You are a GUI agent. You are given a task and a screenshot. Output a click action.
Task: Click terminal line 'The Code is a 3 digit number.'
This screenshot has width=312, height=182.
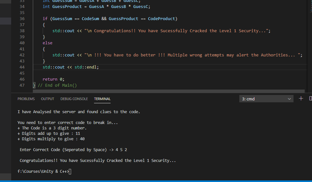[52, 128]
